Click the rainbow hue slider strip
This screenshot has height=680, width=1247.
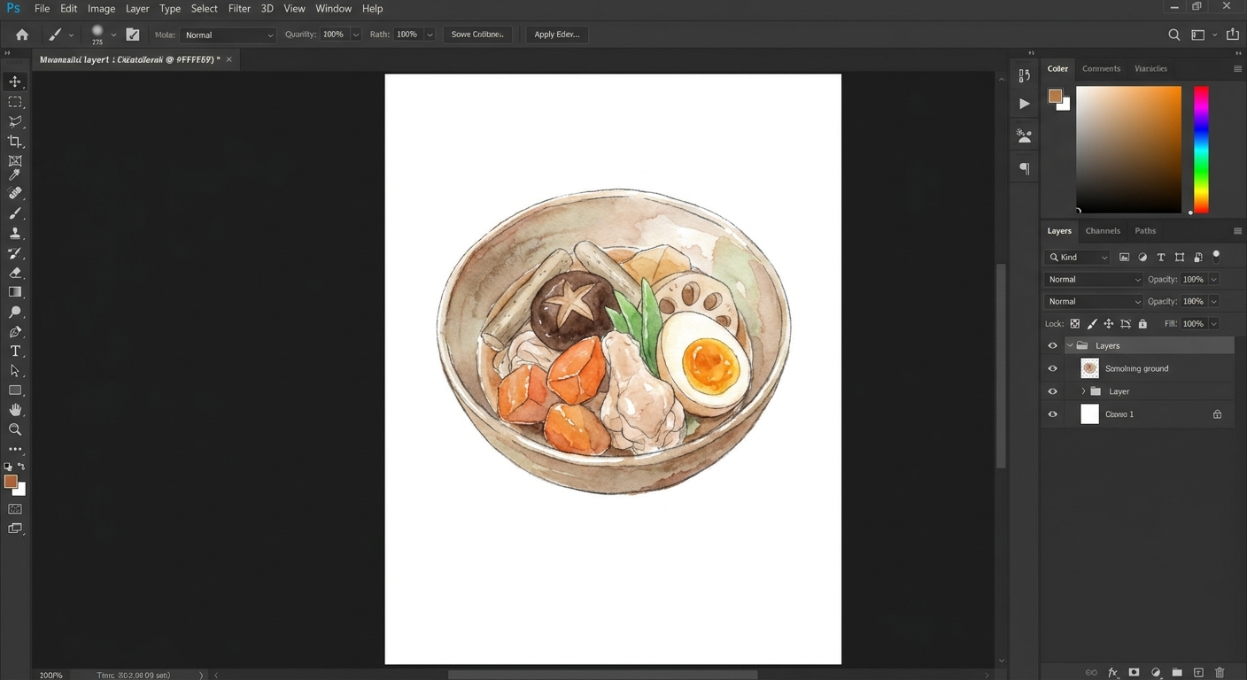1201,149
